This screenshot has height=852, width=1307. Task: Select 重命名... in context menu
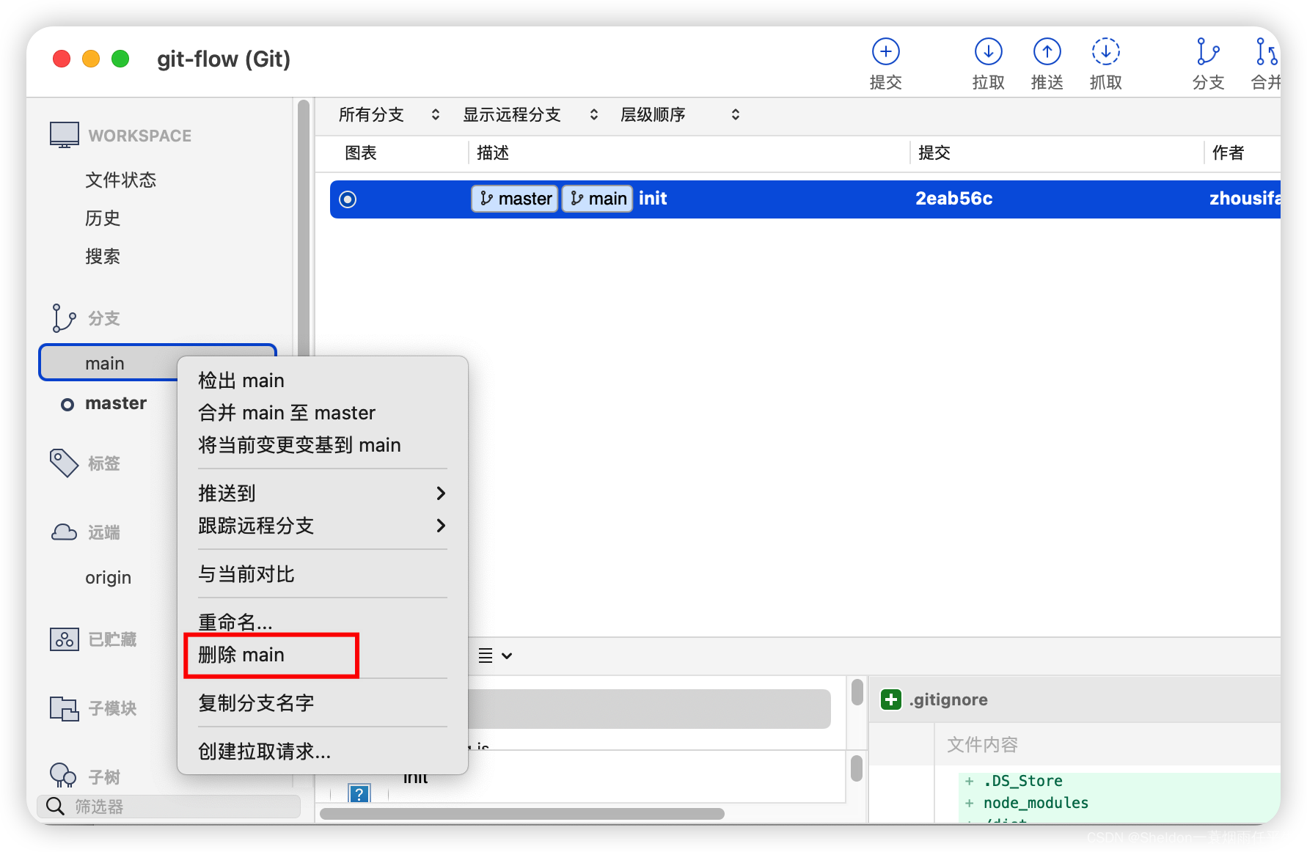click(322, 622)
